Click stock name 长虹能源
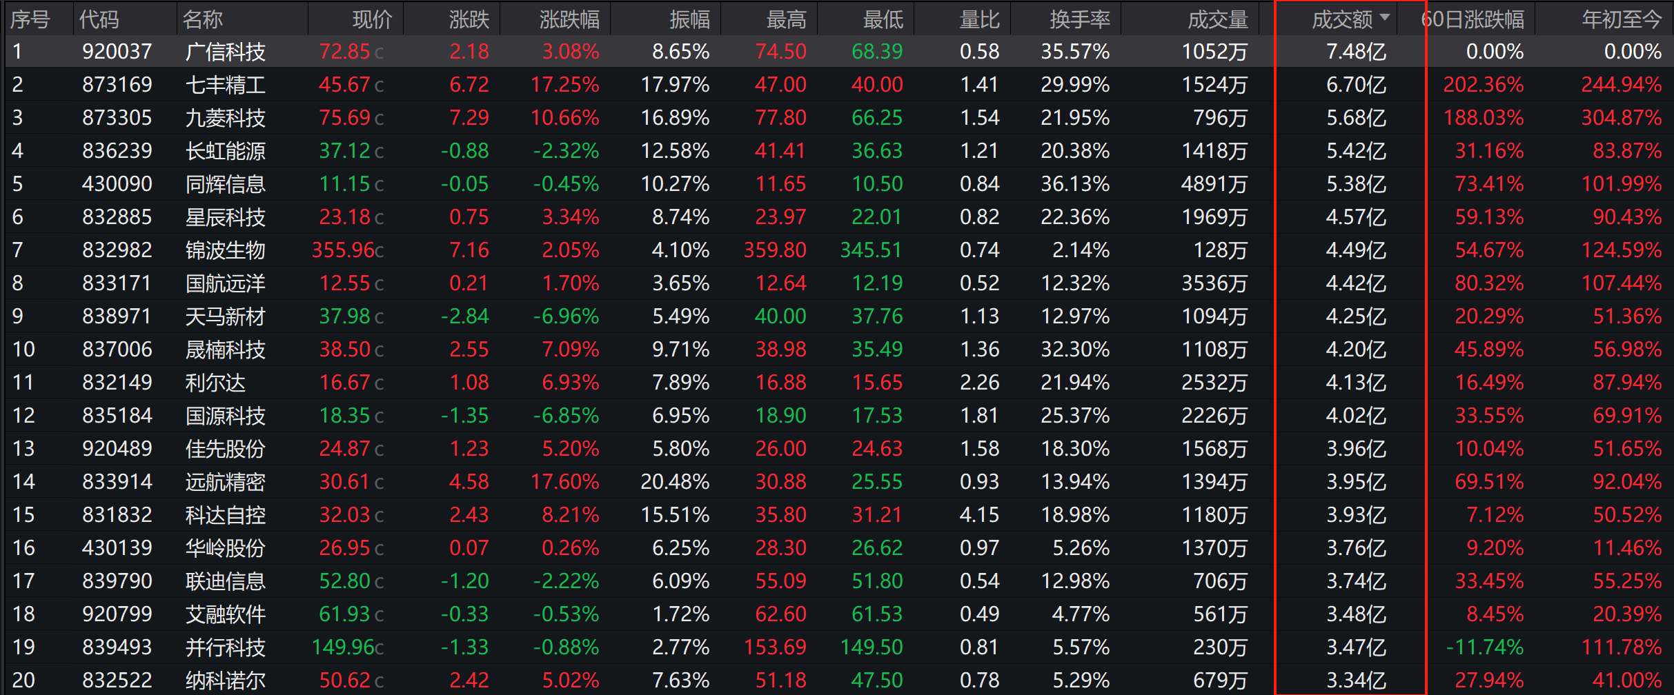 [x=226, y=151]
